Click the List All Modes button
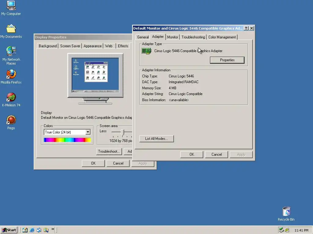 click(x=156, y=139)
